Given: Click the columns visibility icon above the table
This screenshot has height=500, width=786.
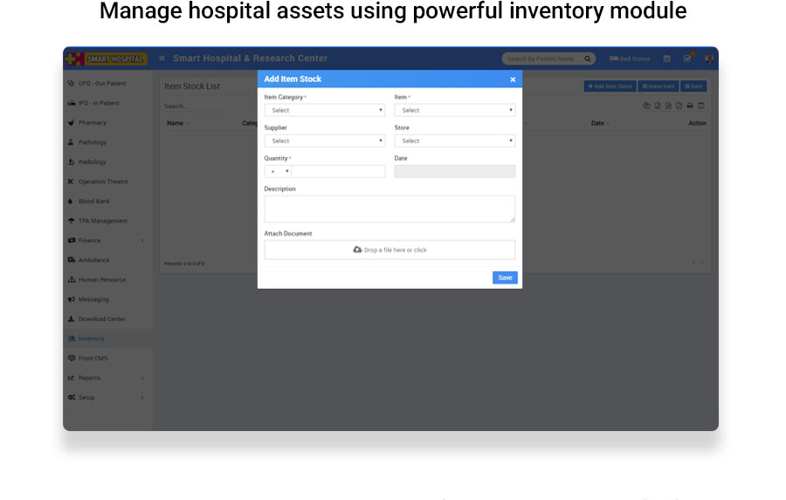Looking at the screenshot, I should coord(701,106).
